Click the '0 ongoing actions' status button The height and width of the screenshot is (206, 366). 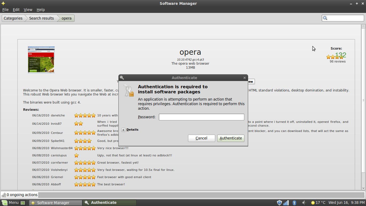(20, 195)
